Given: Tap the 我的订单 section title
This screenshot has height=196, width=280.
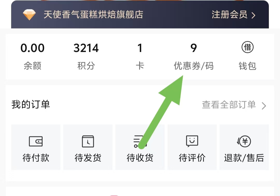Looking at the screenshot, I should point(31,104).
